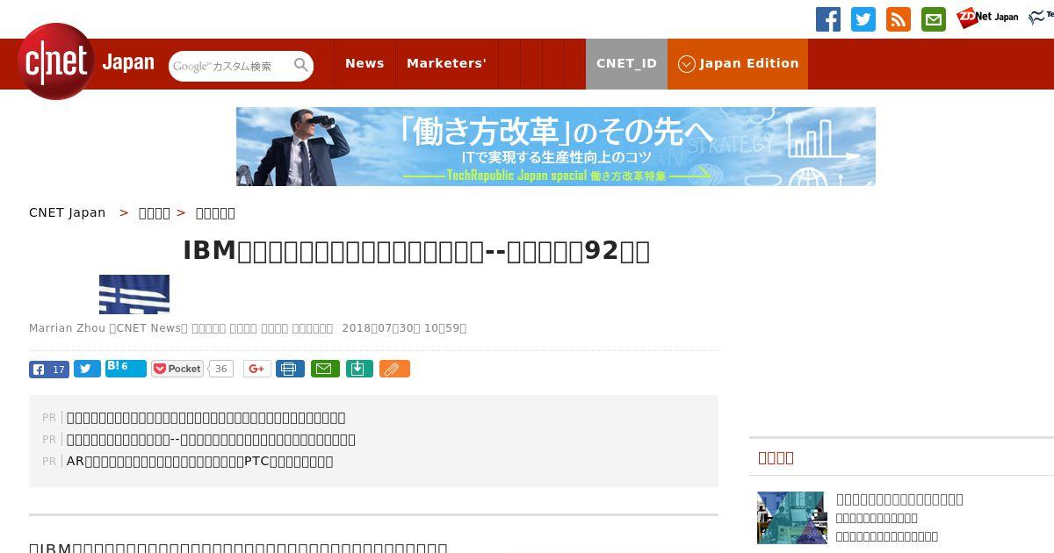Viewport: 1054px width, 553px height.
Task: Open the TechRepublic work-style reform banner
Action: point(556,147)
